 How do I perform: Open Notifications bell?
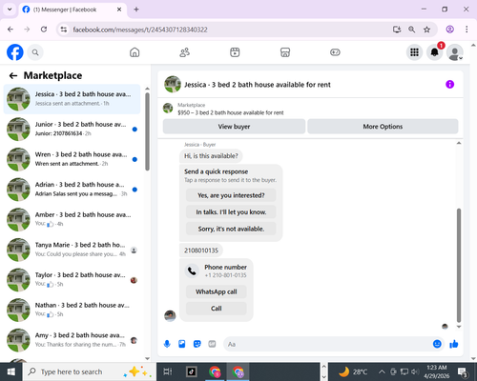pyautogui.click(x=434, y=52)
